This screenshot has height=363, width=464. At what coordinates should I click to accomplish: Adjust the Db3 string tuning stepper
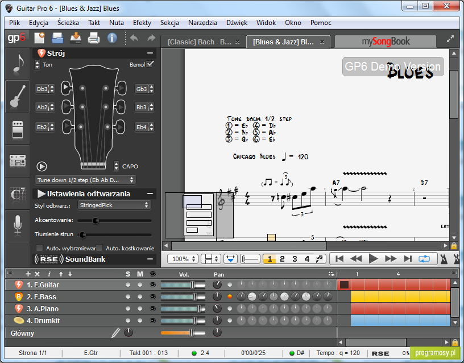[x=52, y=89]
